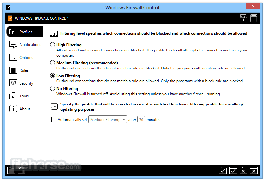Click the first checkmark icon in bottom bar

[x=223, y=170]
